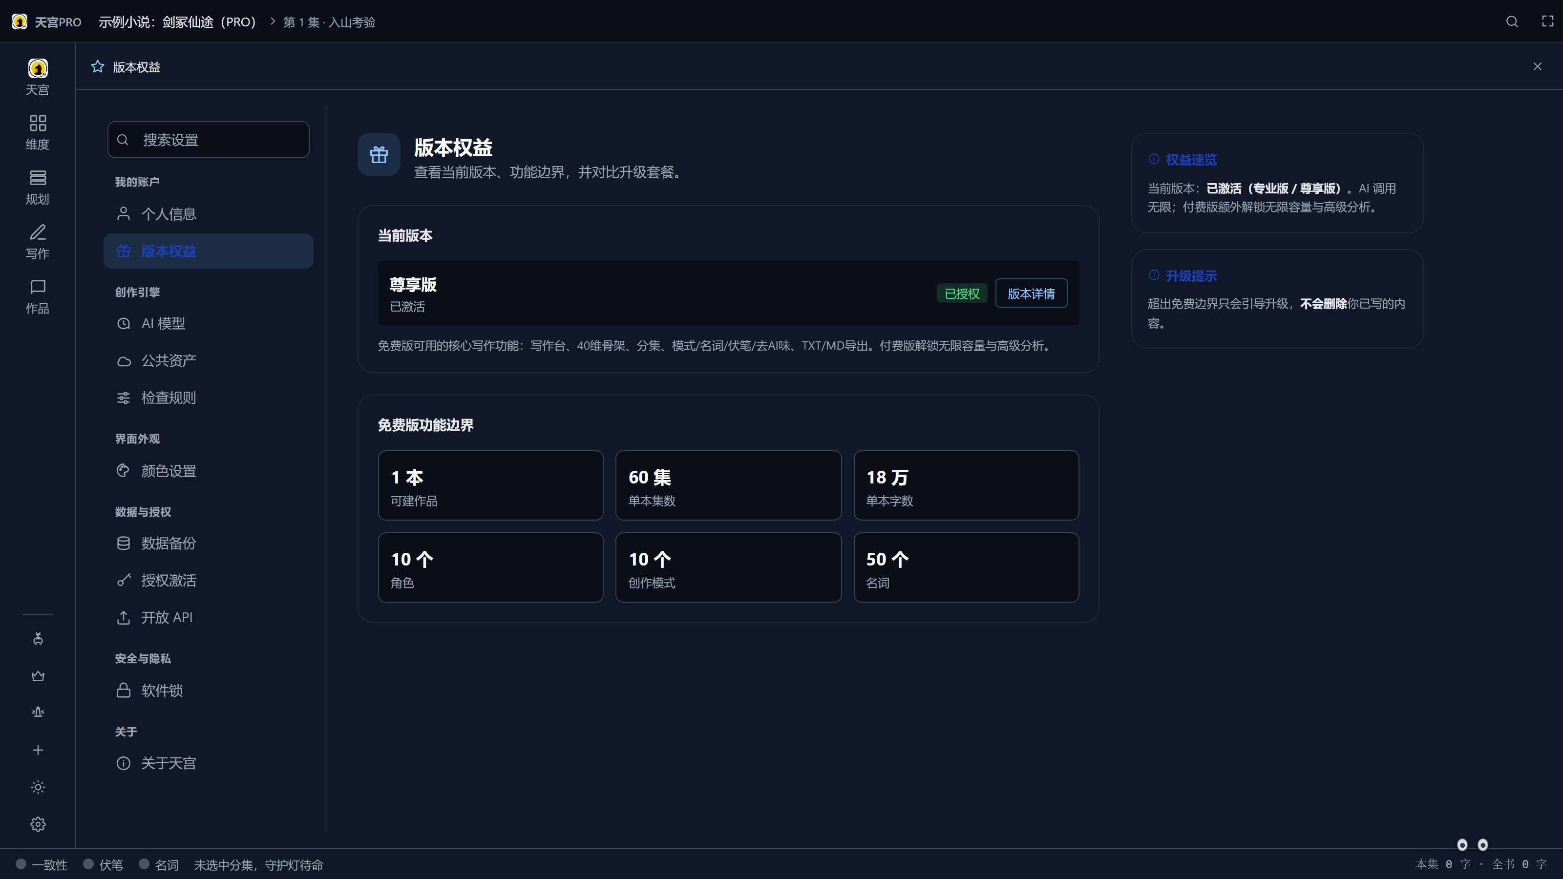Click the crown icon in left sidebar
1563x879 pixels.
click(38, 676)
